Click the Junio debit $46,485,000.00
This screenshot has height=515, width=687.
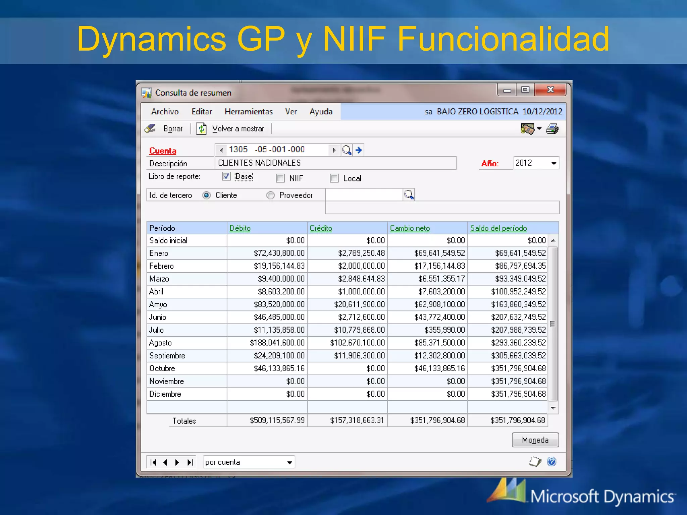(279, 317)
